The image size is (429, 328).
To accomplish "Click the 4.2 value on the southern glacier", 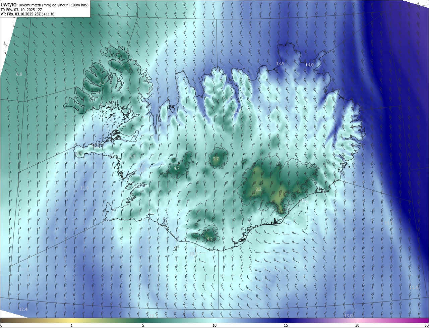I will point(210,239).
